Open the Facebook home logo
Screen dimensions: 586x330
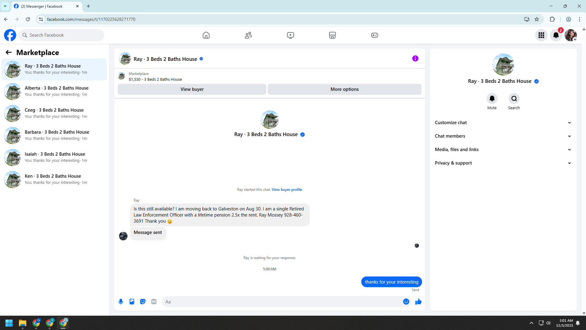pyautogui.click(x=10, y=35)
